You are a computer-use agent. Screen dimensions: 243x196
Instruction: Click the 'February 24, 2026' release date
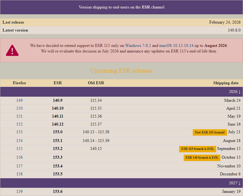(225, 23)
